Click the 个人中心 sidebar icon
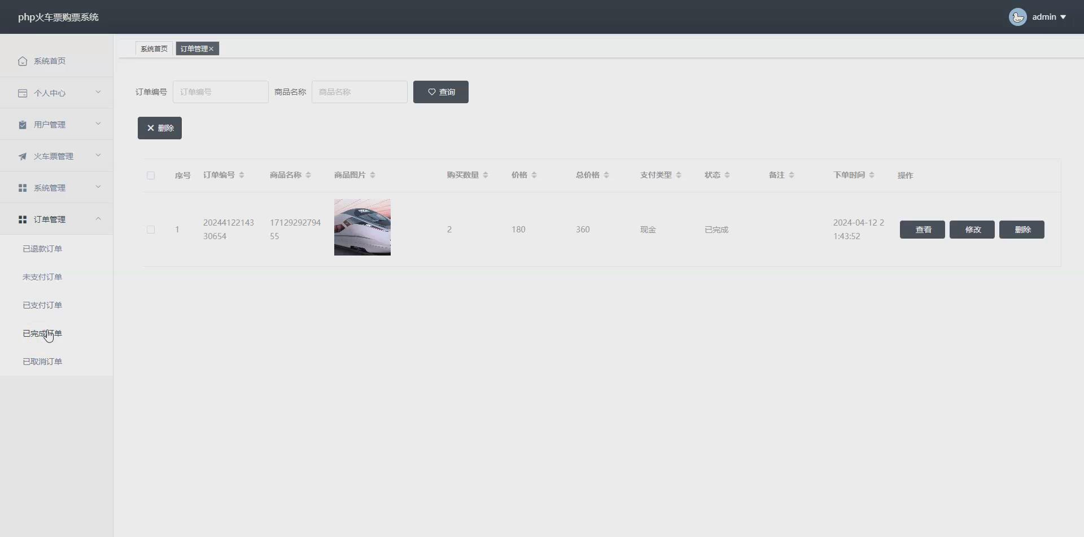 23,93
